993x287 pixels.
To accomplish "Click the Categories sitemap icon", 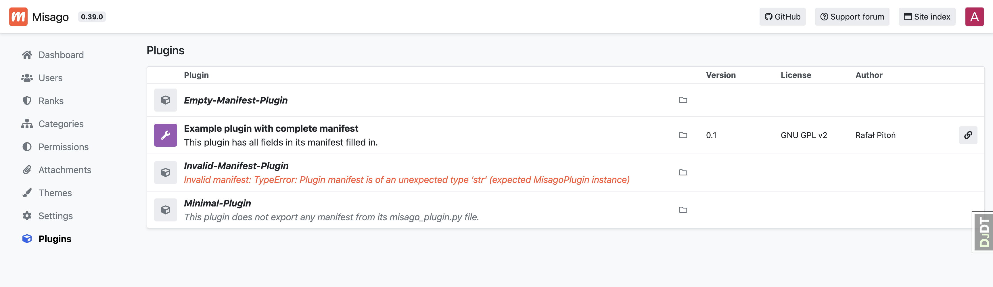I will [27, 124].
